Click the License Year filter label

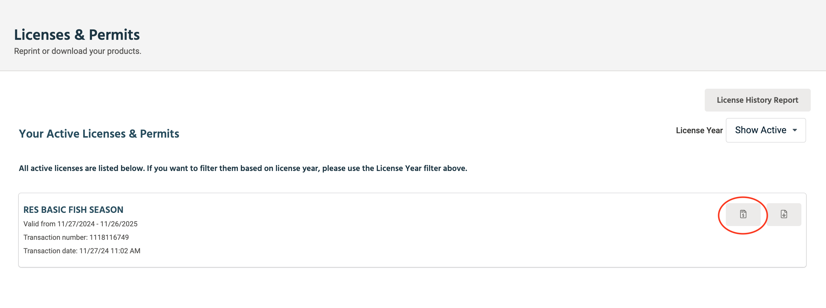tap(699, 131)
